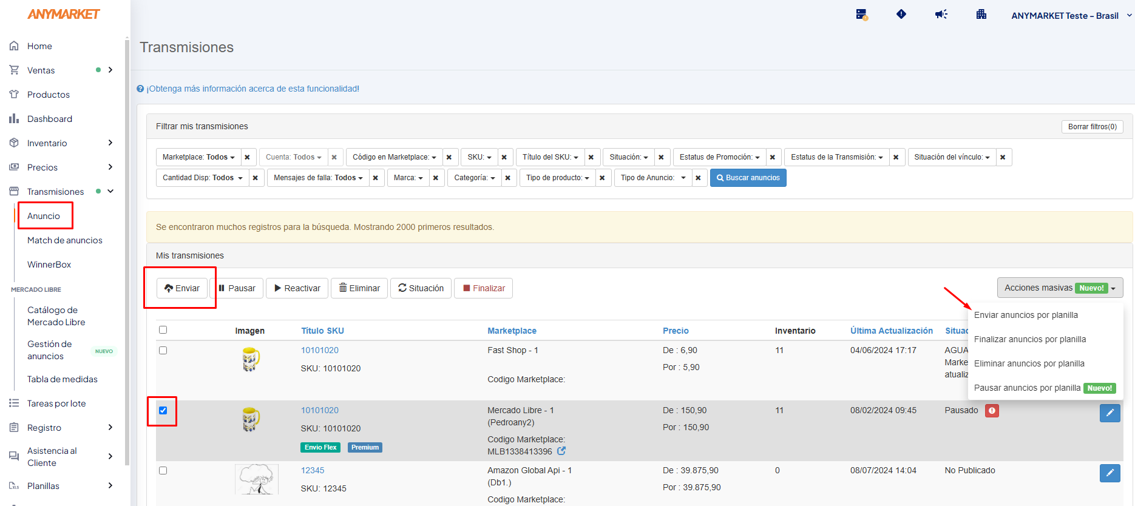Edit the Amazon Global Api listing pencil icon
1135x506 pixels.
point(1110,473)
